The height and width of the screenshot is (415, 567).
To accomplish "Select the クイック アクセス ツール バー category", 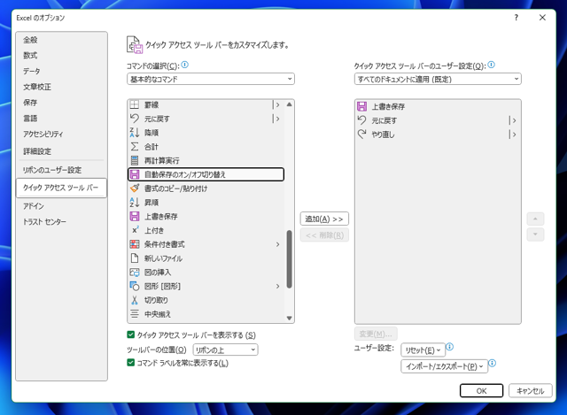I will click(x=61, y=188).
